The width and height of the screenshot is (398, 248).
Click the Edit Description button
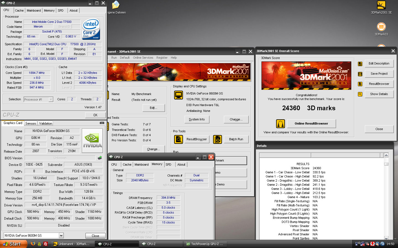point(379,64)
